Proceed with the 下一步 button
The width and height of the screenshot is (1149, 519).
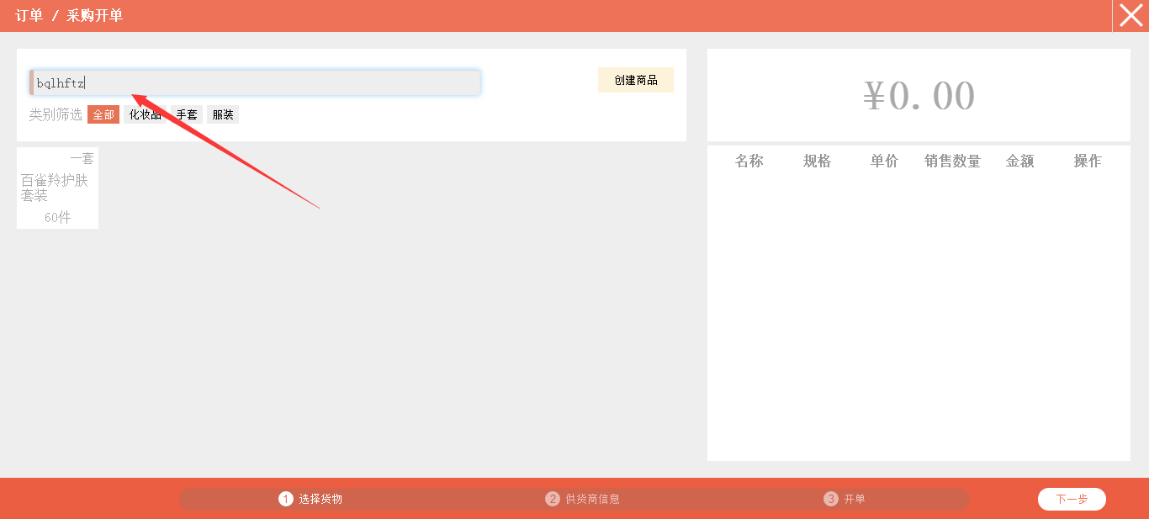[x=1072, y=499]
